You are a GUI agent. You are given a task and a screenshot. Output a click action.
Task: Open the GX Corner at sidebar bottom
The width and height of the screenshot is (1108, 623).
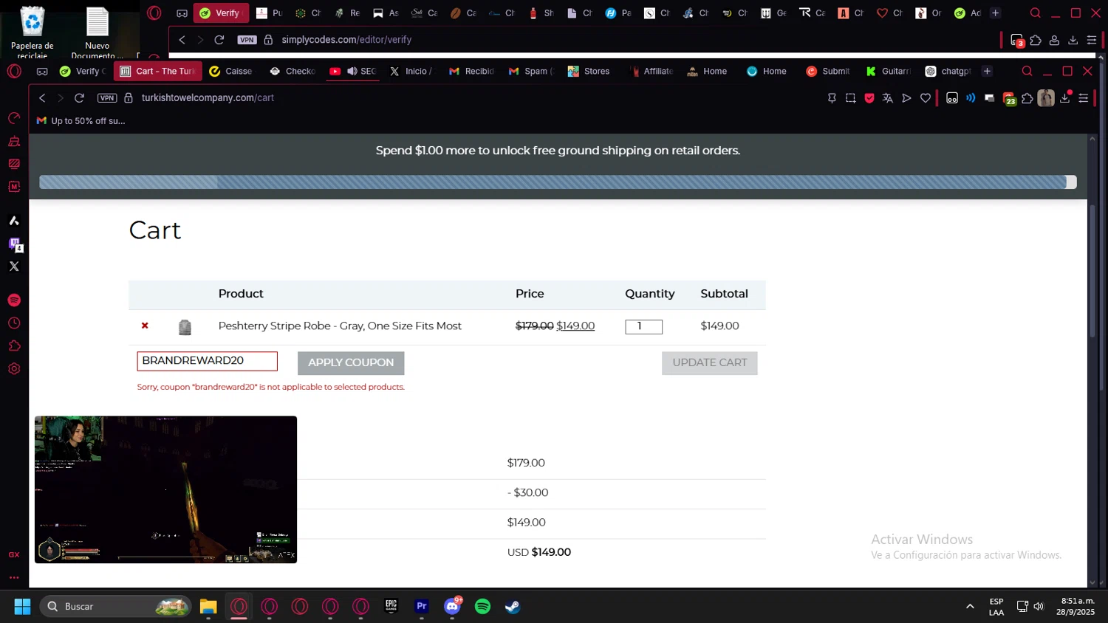click(x=14, y=555)
